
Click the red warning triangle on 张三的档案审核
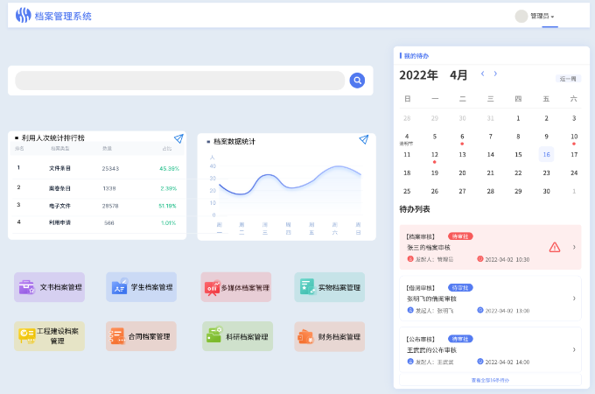pos(554,247)
